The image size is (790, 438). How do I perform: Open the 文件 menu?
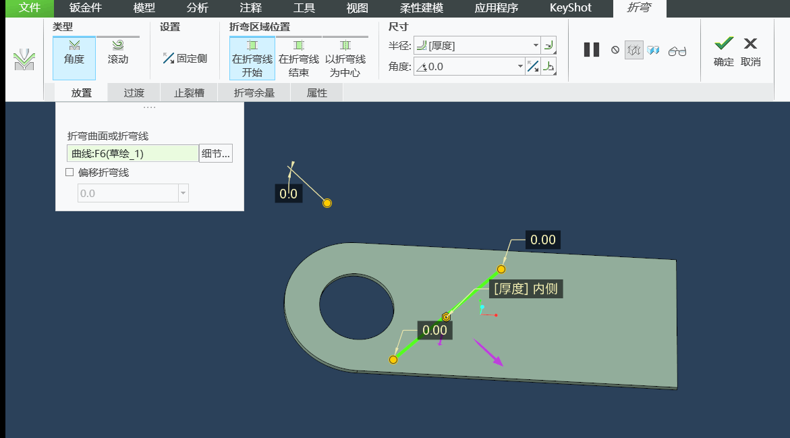29,8
